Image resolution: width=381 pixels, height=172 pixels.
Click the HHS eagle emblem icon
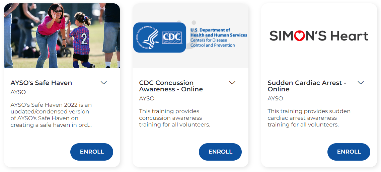(x=147, y=38)
